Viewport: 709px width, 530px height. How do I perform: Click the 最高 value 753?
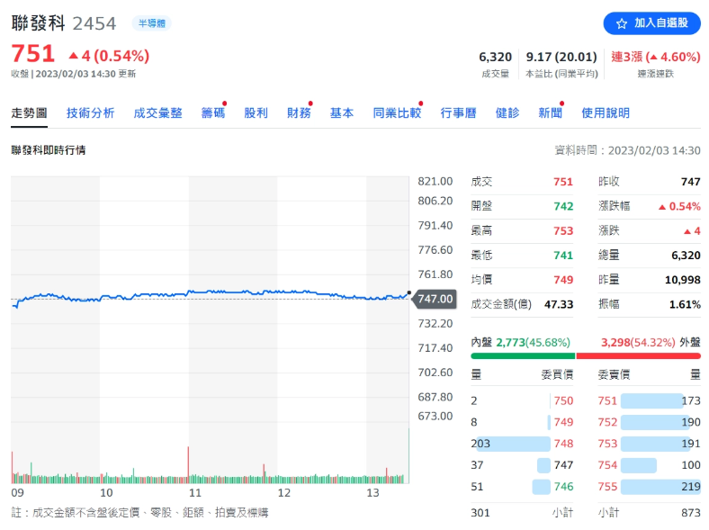[563, 231]
